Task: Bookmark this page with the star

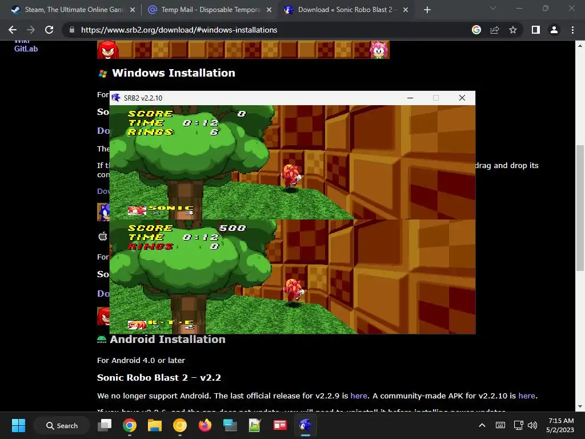Action: (513, 30)
